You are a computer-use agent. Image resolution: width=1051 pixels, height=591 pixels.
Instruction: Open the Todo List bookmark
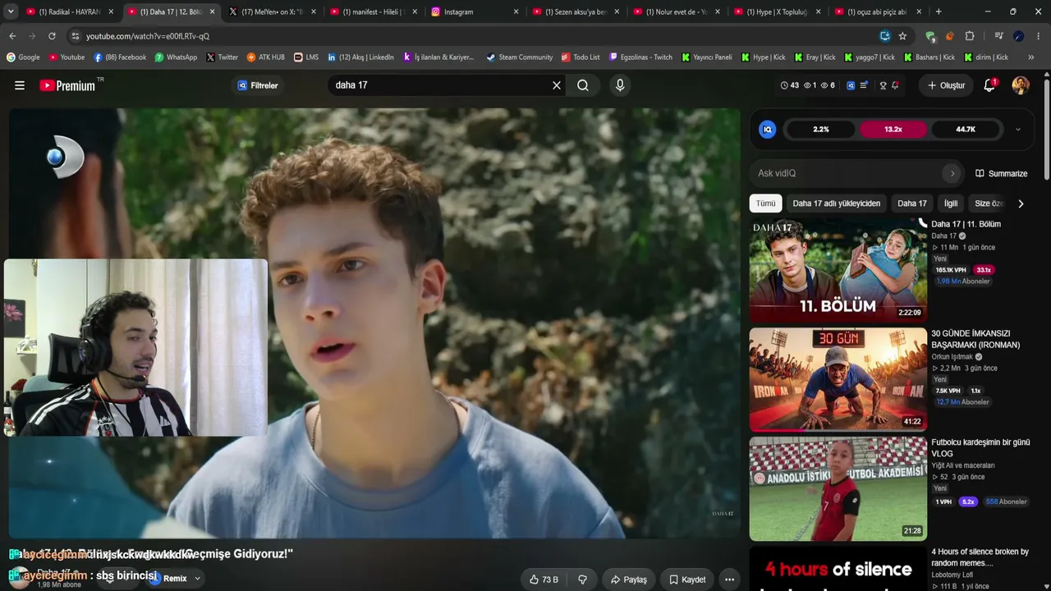click(581, 57)
